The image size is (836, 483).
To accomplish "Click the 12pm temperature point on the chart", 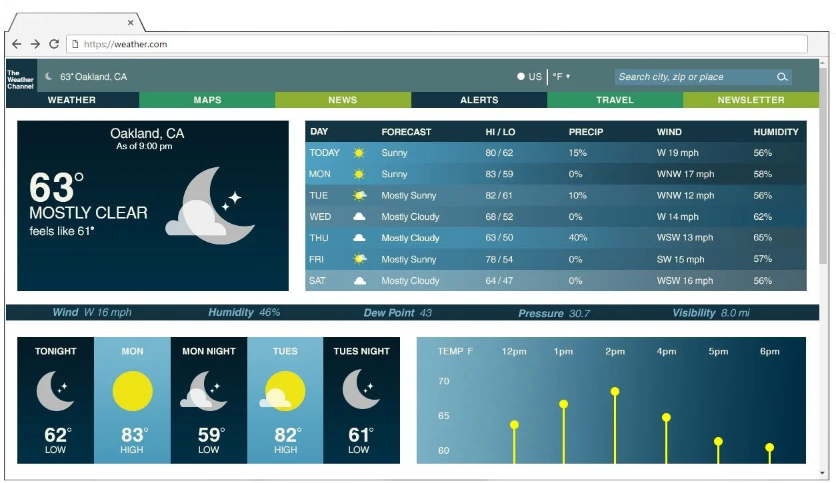I will coord(514,424).
